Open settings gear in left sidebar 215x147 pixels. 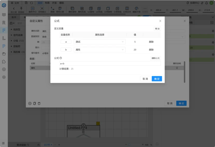click(4, 69)
